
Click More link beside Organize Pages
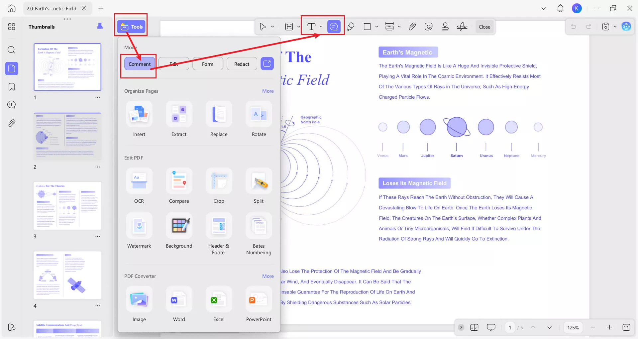pyautogui.click(x=268, y=91)
